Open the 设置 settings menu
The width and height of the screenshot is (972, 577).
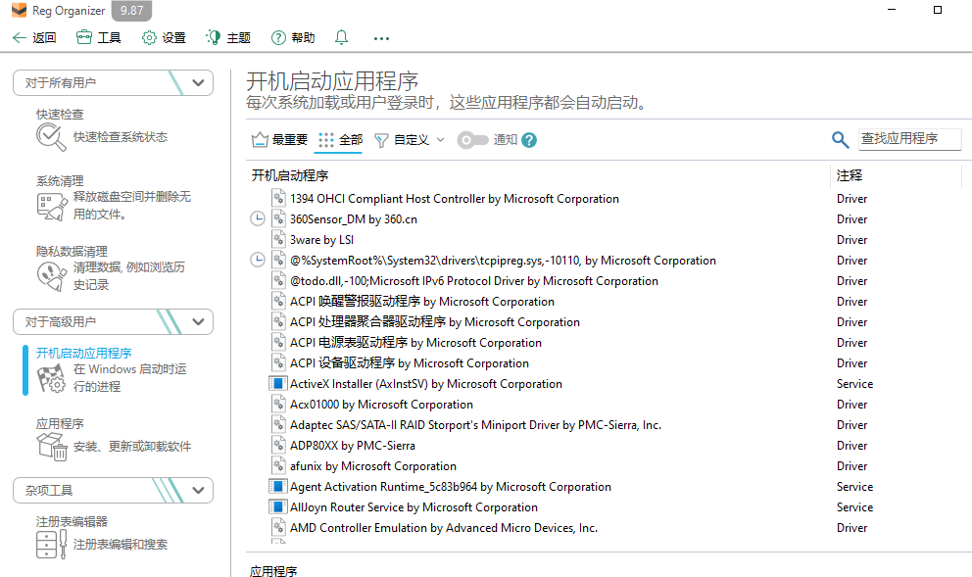click(x=164, y=38)
